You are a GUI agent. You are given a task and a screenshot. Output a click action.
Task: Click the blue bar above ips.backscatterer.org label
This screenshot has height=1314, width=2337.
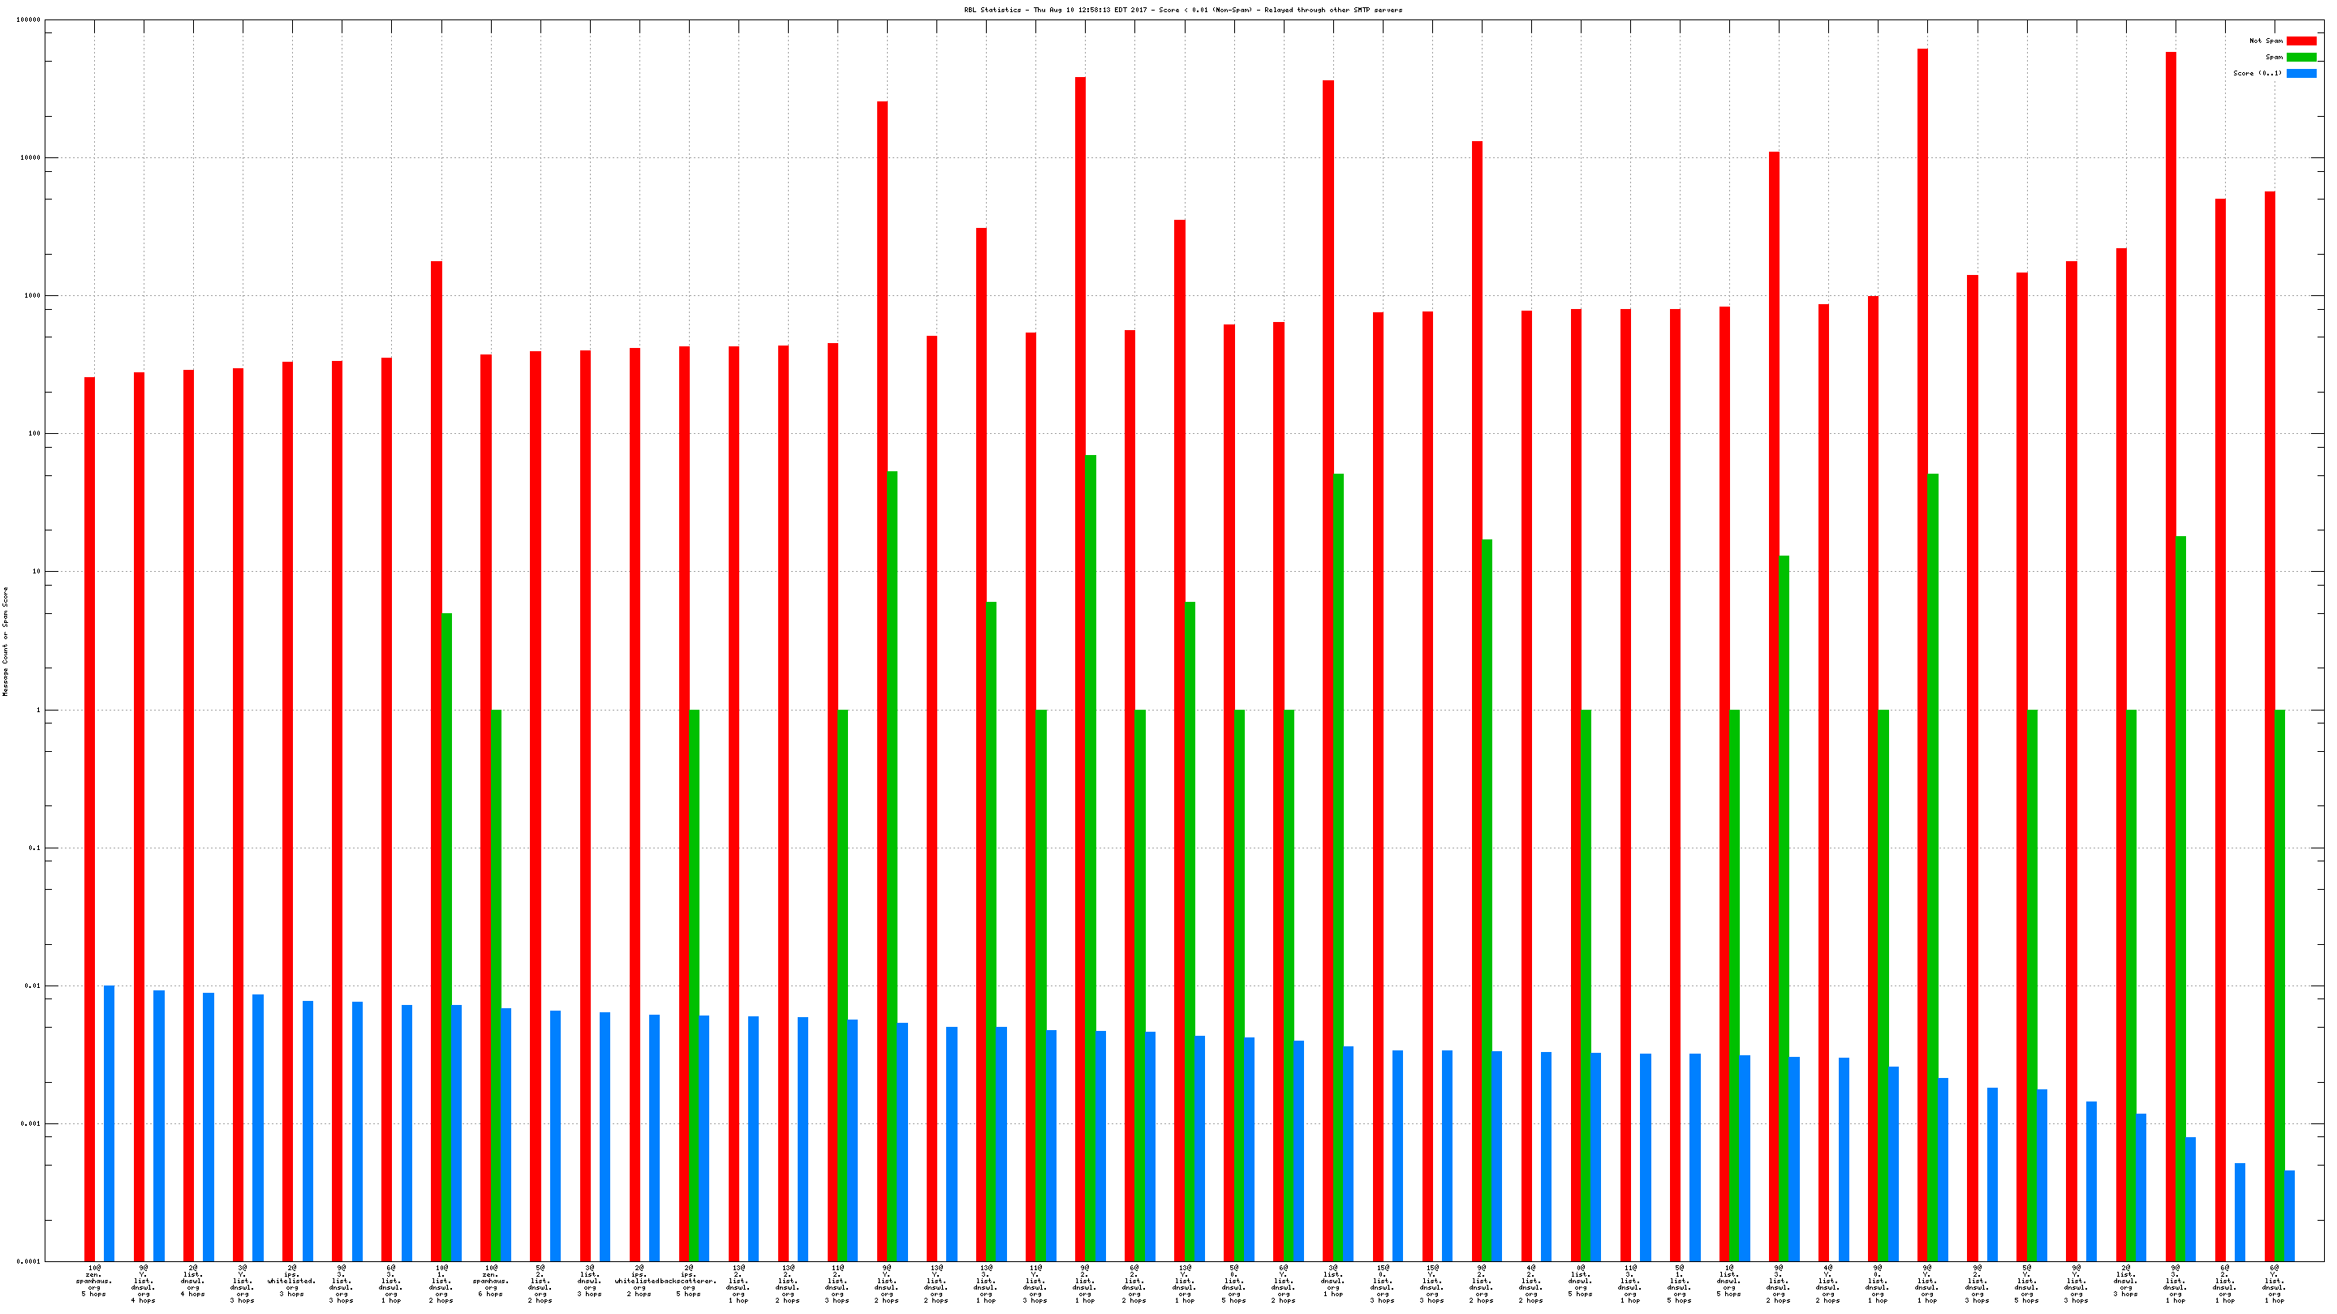704,1138
